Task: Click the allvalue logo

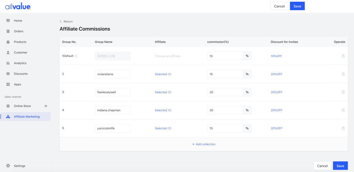Action: coord(18,7)
